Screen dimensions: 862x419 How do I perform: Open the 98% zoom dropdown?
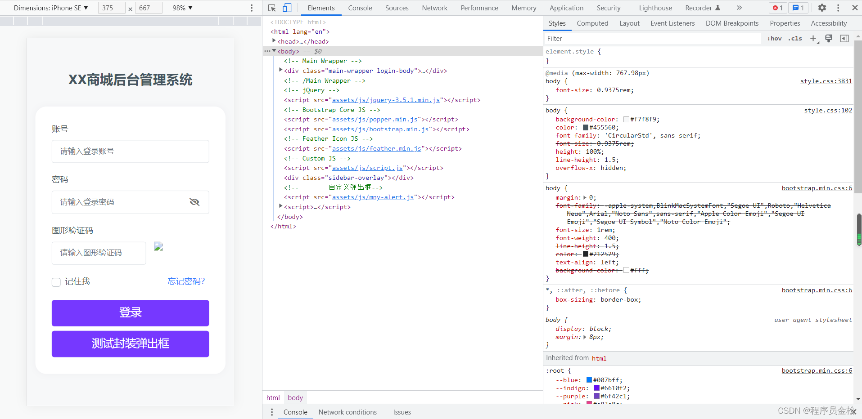tap(182, 8)
